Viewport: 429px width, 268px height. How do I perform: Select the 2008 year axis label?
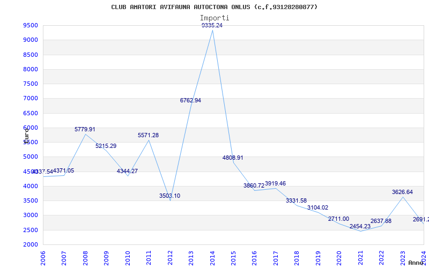click(85, 258)
